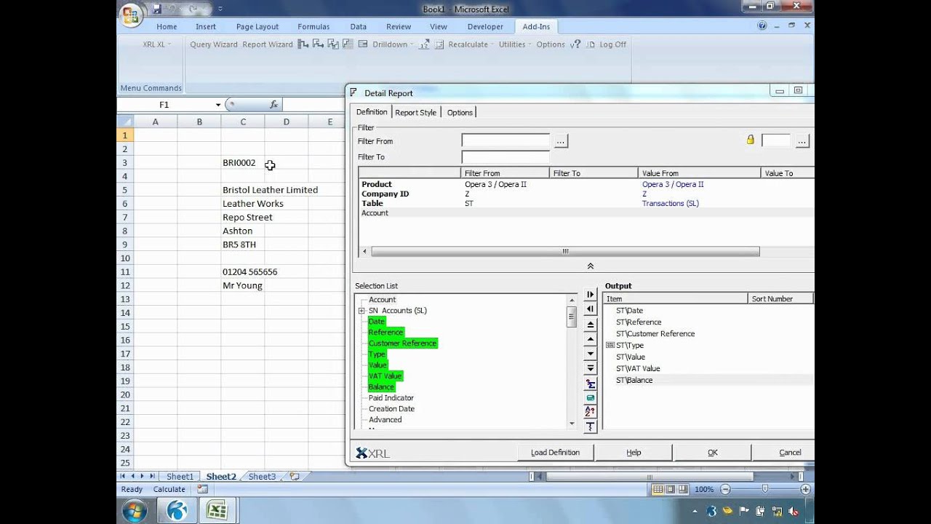Screen dimensions: 931x524
Task: Open the Home ribbon tab
Action: [x=167, y=26]
